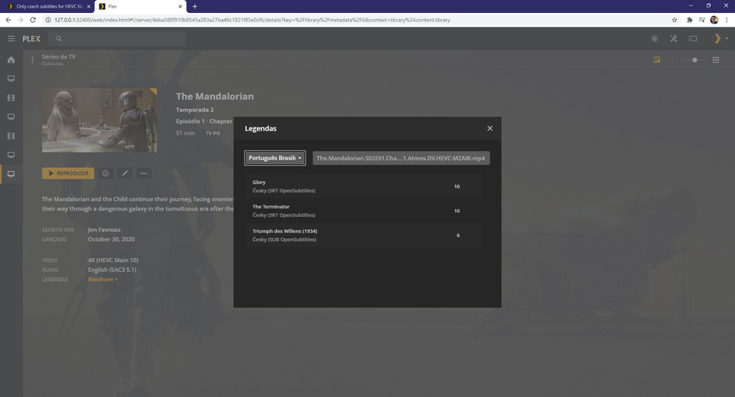Close the Only czech subtitles tab
The width and height of the screenshot is (735, 397).
(x=89, y=7)
